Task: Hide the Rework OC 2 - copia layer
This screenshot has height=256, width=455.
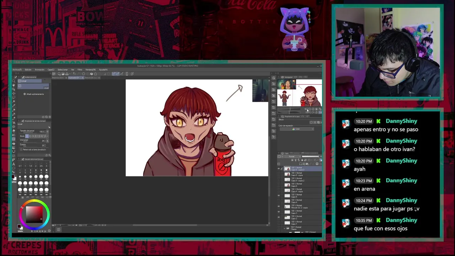Action: click(x=279, y=206)
